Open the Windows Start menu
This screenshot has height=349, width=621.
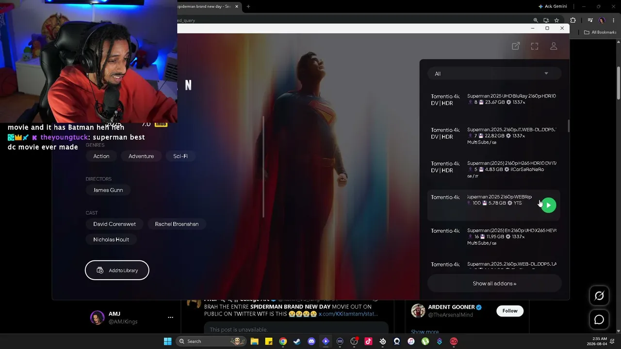tap(167, 341)
